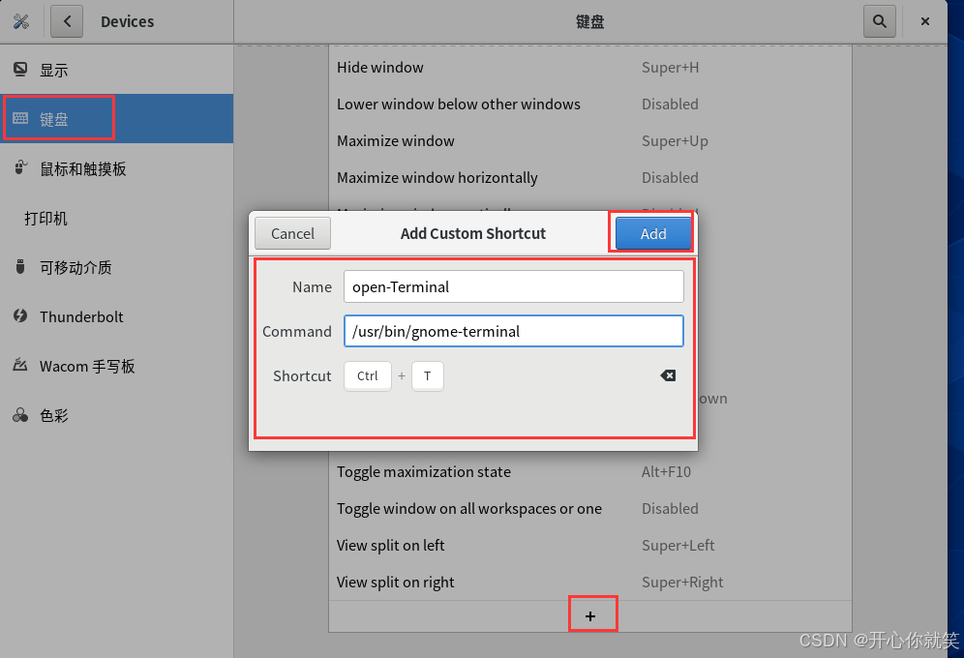964x658 pixels.
Task: Click the T key chip in Shortcut
Action: (427, 375)
